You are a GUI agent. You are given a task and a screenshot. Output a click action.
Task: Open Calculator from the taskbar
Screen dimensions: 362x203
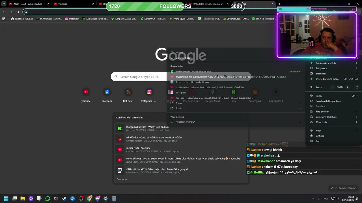point(114,198)
